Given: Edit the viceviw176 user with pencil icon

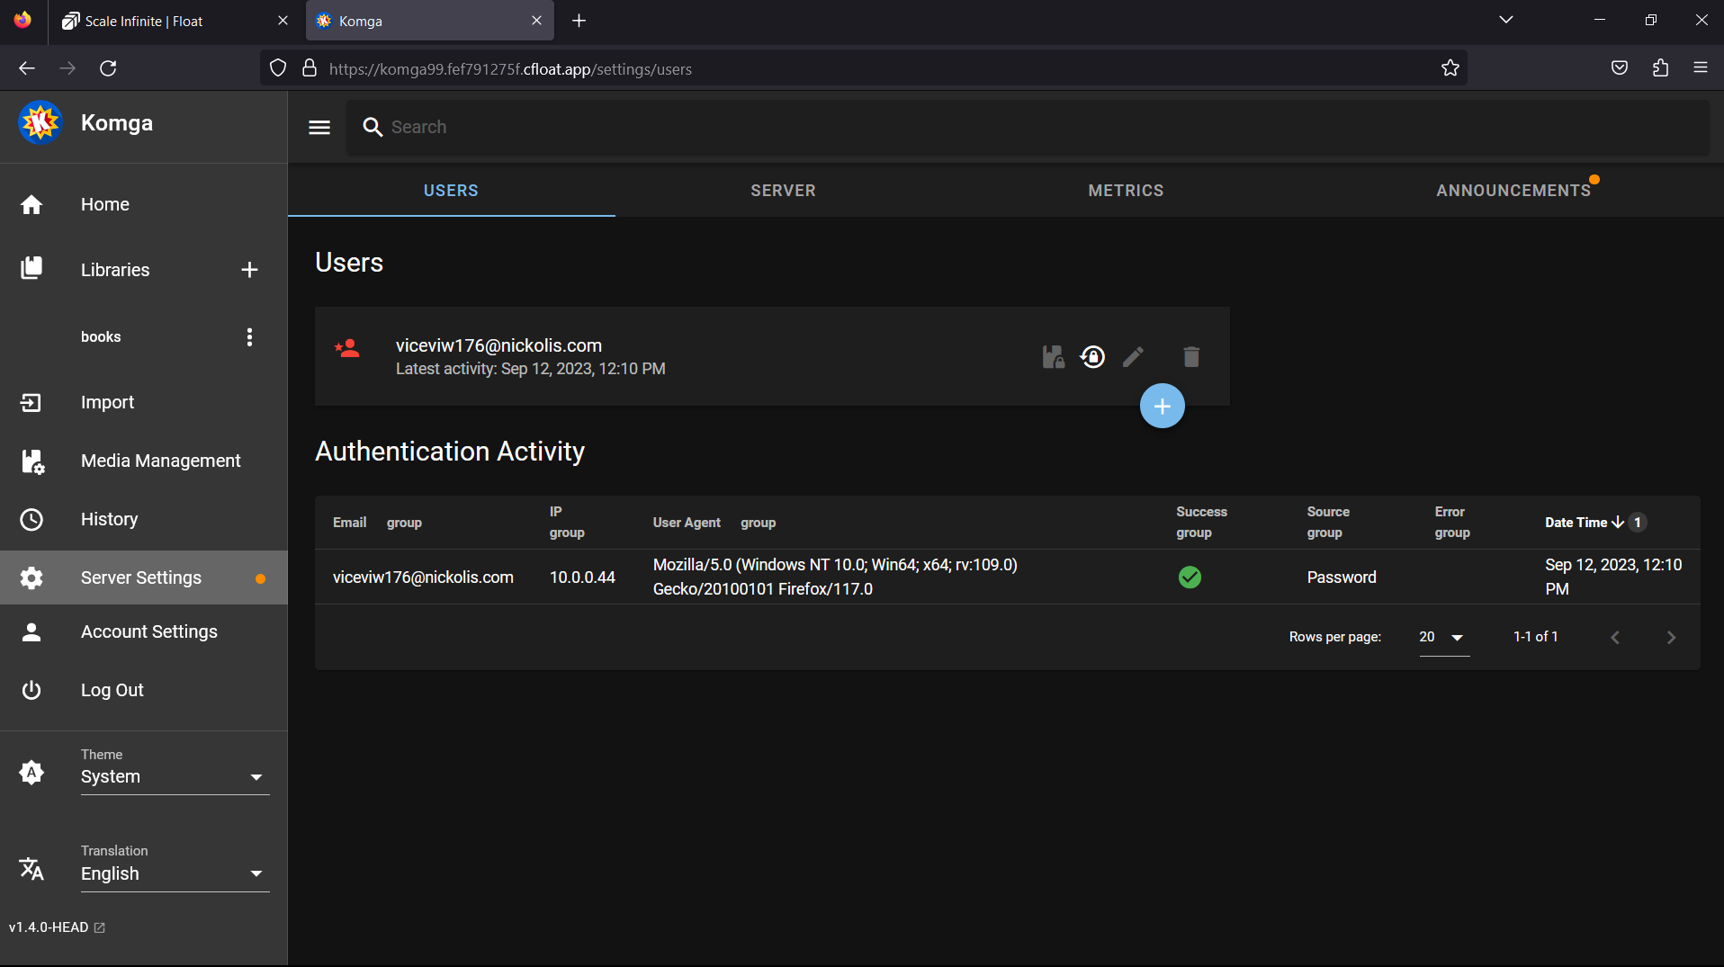Looking at the screenshot, I should pos(1133,357).
